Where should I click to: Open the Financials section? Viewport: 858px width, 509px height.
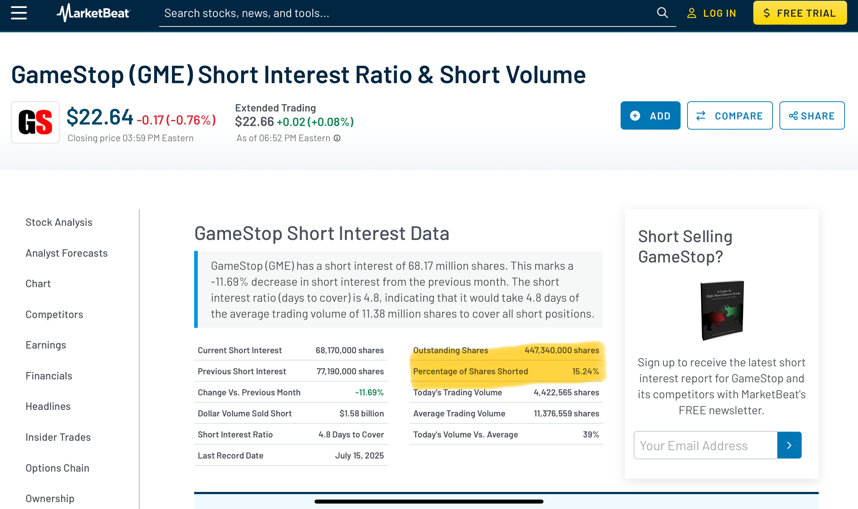(x=49, y=376)
